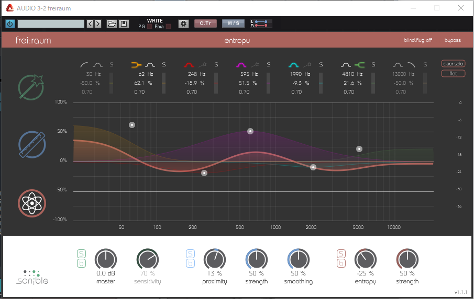474x299 pixels.
Task: Click the C.Tr button
Action: click(x=205, y=24)
